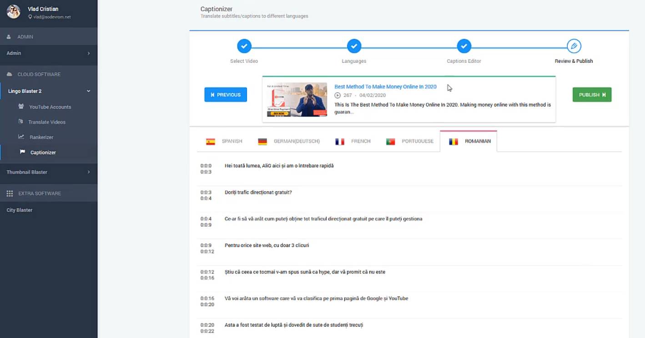Click the Portuguese flag icon
Image resolution: width=645 pixels, height=338 pixels.
[x=390, y=141]
